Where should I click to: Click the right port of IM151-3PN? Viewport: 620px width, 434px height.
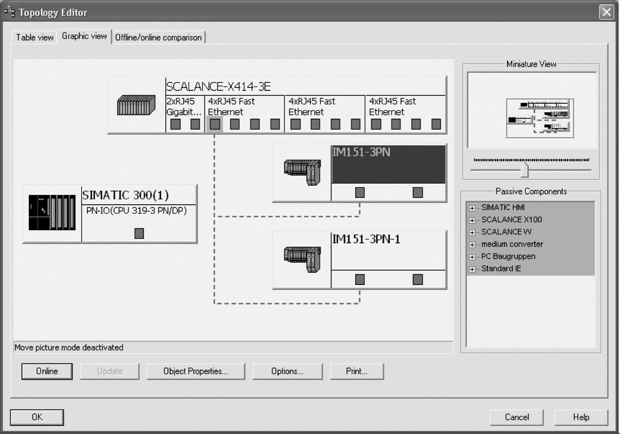(418, 193)
